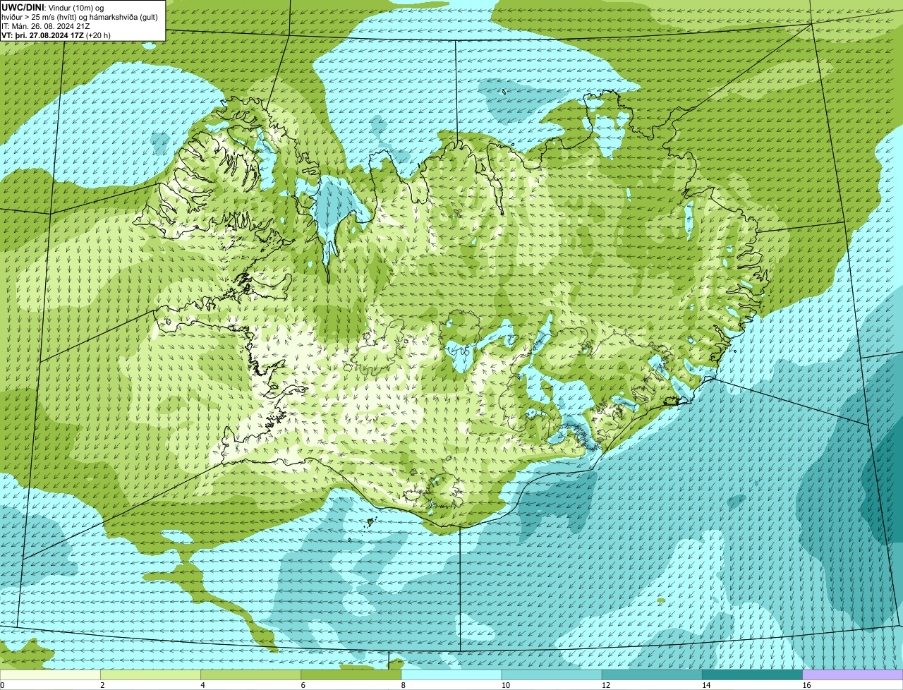Click the scale label '8'
The height and width of the screenshot is (690, 903).
point(403,685)
